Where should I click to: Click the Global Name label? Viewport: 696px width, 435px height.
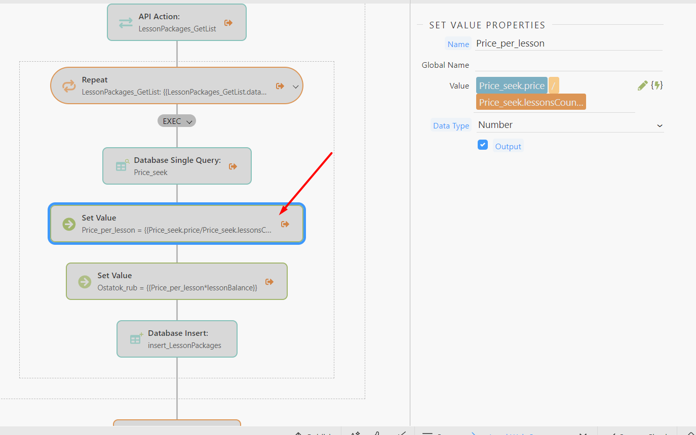pos(445,65)
